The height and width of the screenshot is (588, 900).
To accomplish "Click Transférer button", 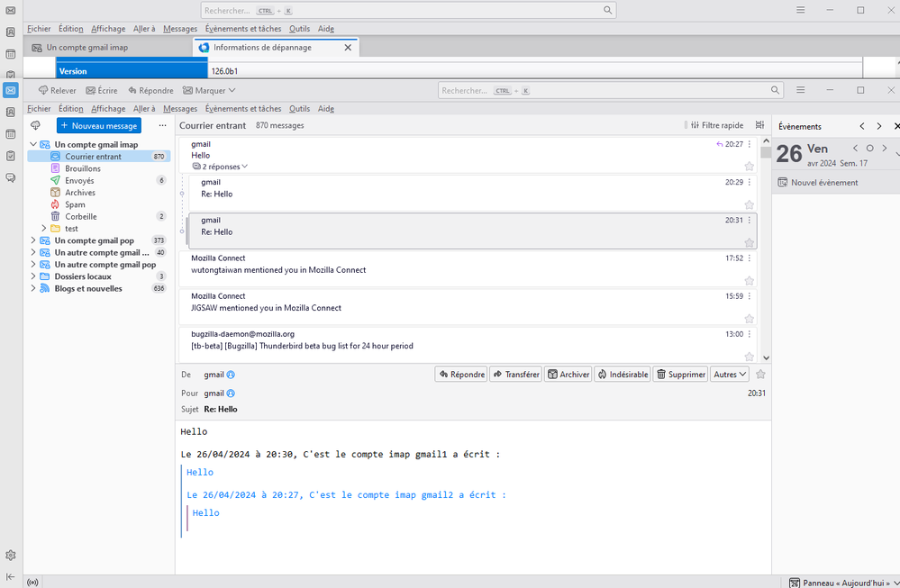I will [x=516, y=375].
